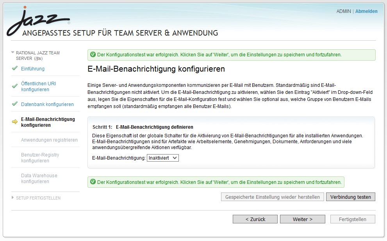Click green checkmark beside Einführung step
The image size is (387, 241).
(x=15, y=68)
